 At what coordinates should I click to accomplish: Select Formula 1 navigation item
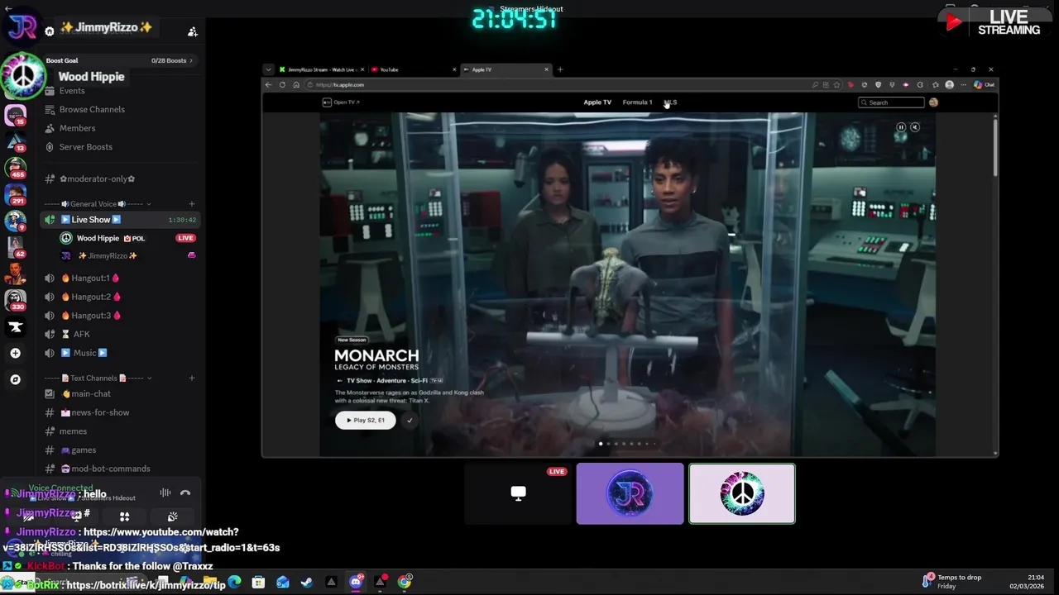coord(637,102)
